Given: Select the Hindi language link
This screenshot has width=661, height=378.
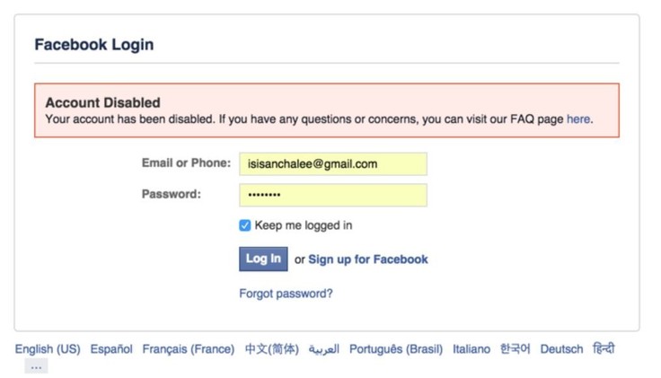Looking at the screenshot, I should coord(604,349).
